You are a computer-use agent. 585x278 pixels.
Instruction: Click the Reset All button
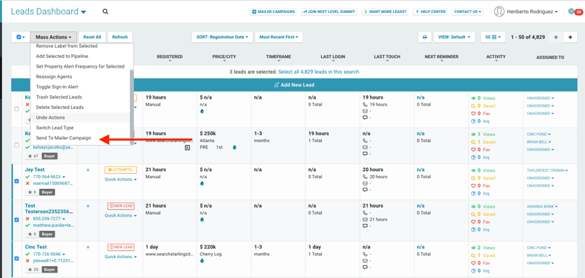[92, 37]
